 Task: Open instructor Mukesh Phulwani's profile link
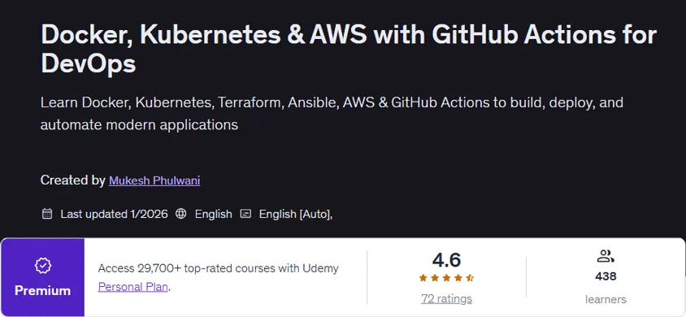[x=154, y=180]
